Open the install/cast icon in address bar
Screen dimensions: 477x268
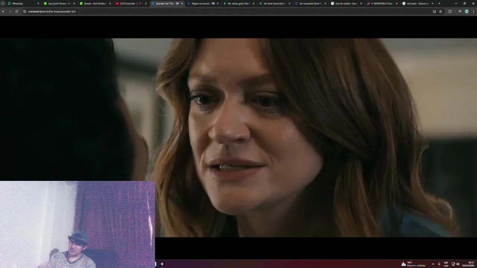pos(434,12)
